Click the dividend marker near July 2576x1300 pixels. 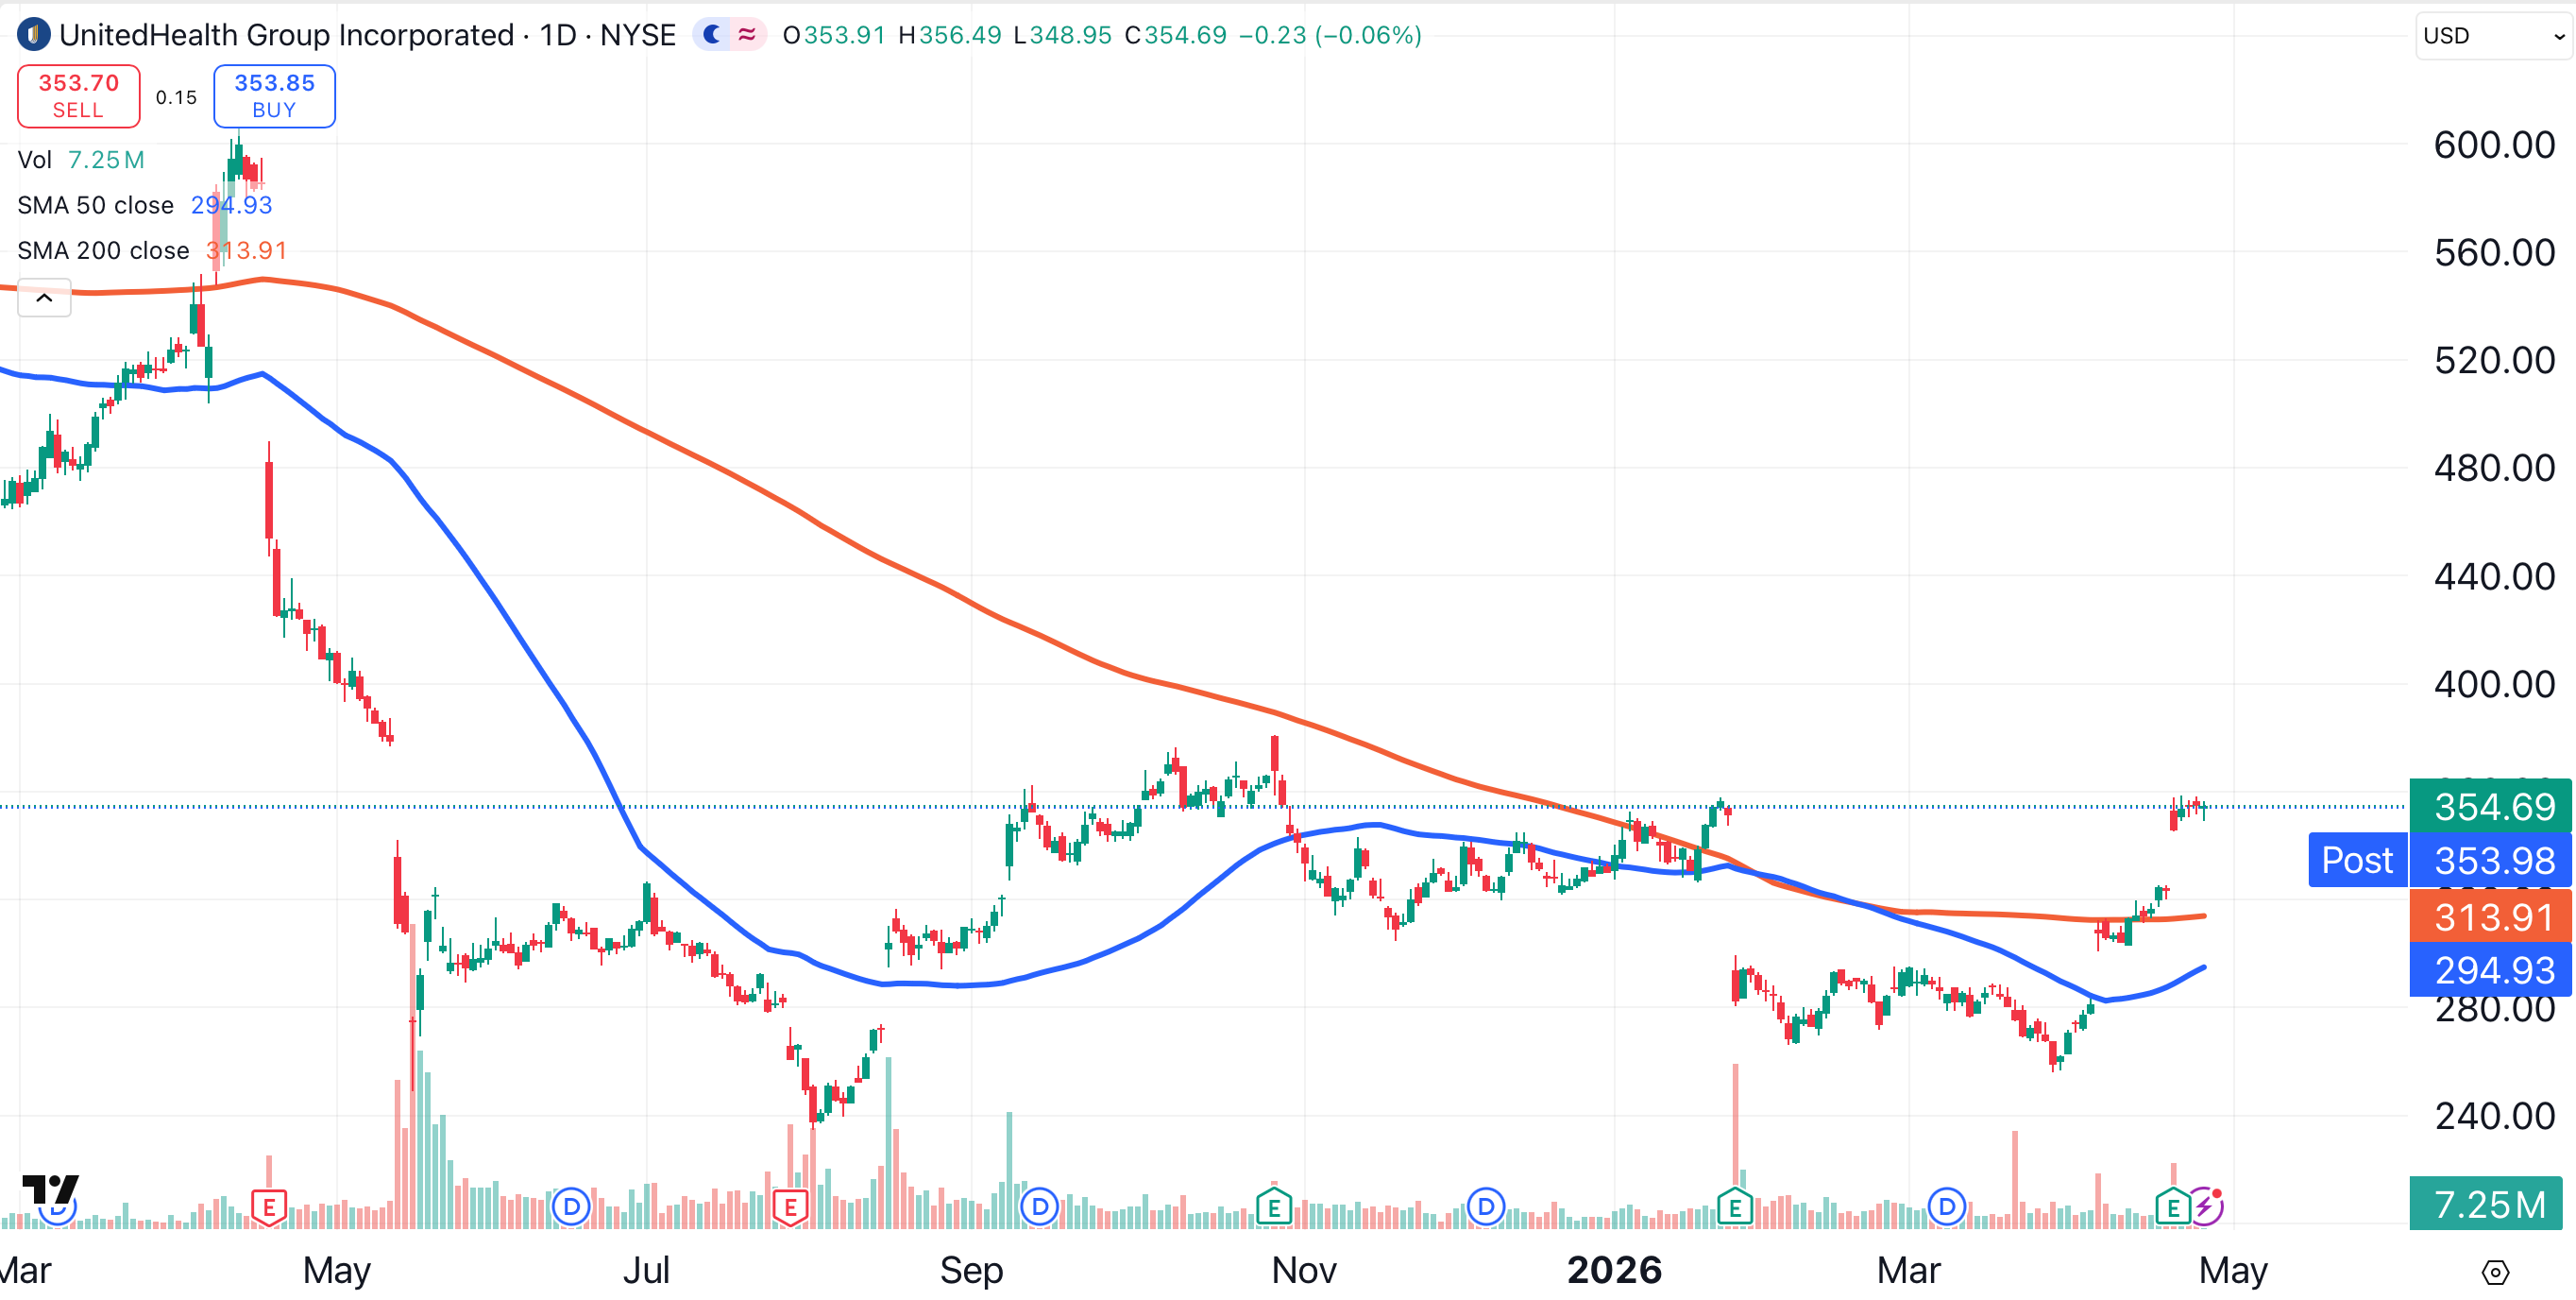click(x=571, y=1206)
